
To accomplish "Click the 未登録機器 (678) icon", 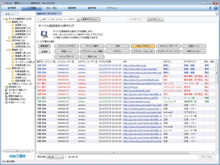I will click(x=6, y=99).
